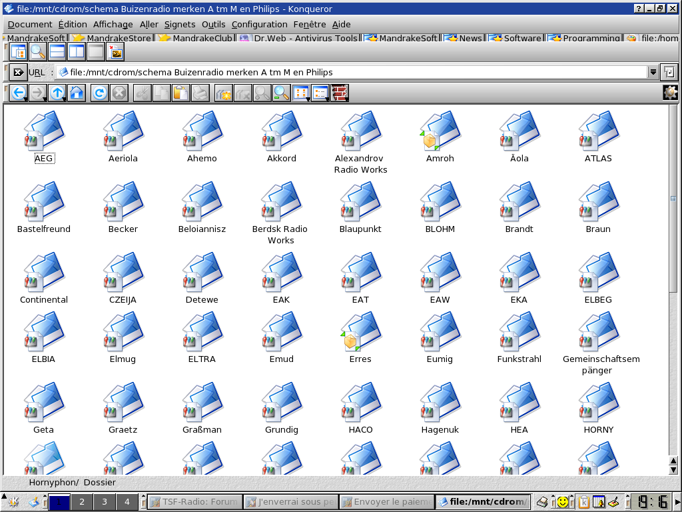682x512 pixels.
Task: Open the Outils menu
Action: coord(214,25)
